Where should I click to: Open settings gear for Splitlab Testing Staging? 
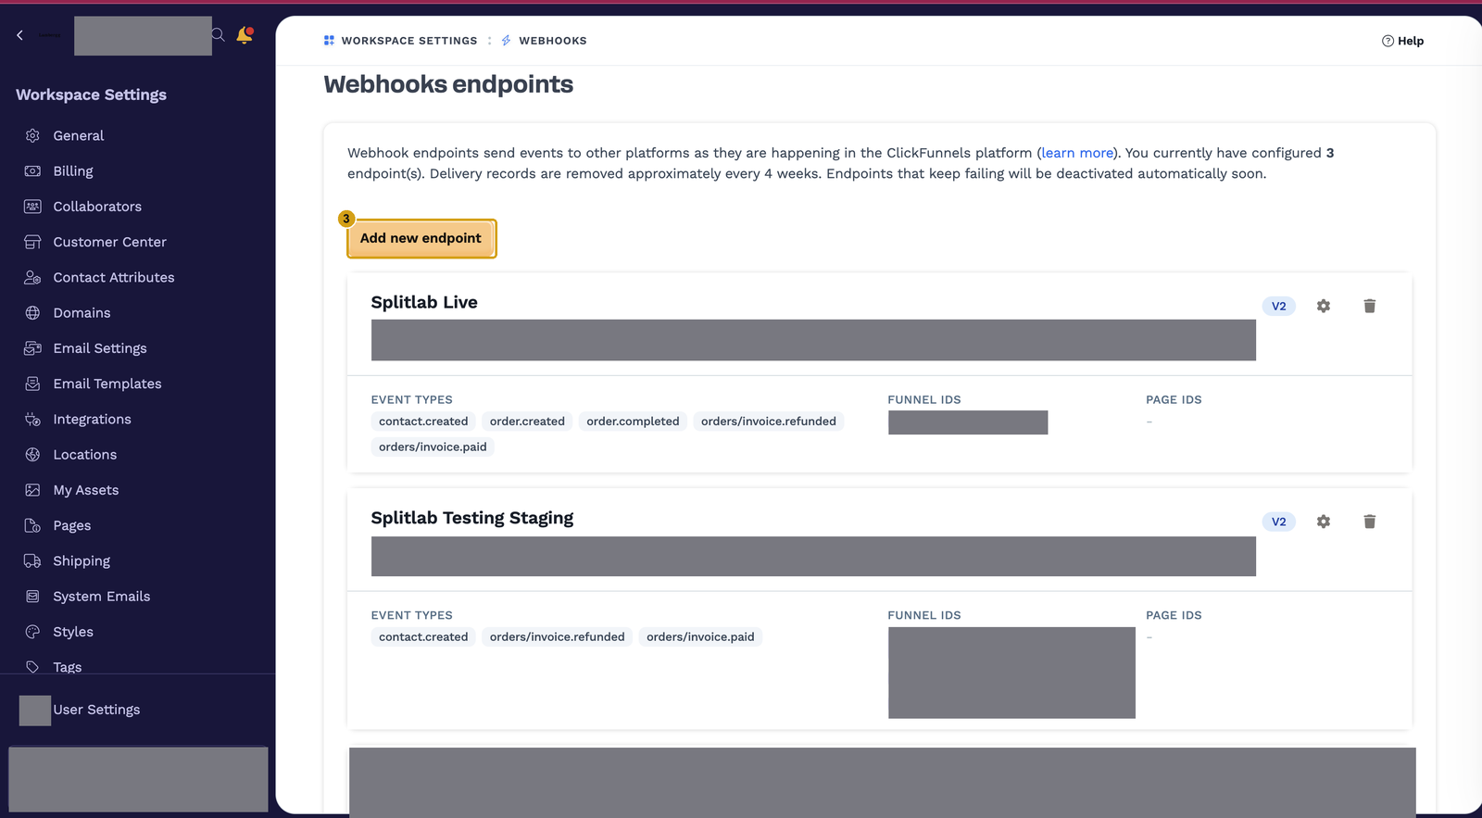coord(1324,522)
